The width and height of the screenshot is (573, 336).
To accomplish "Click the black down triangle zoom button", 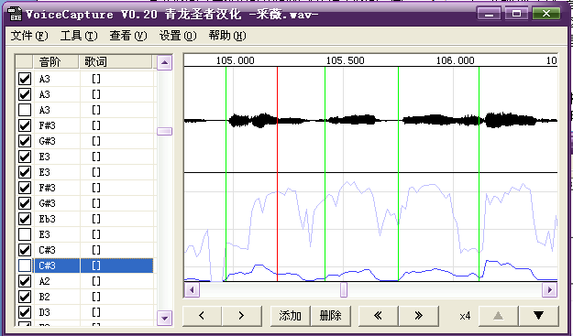I will (x=539, y=316).
